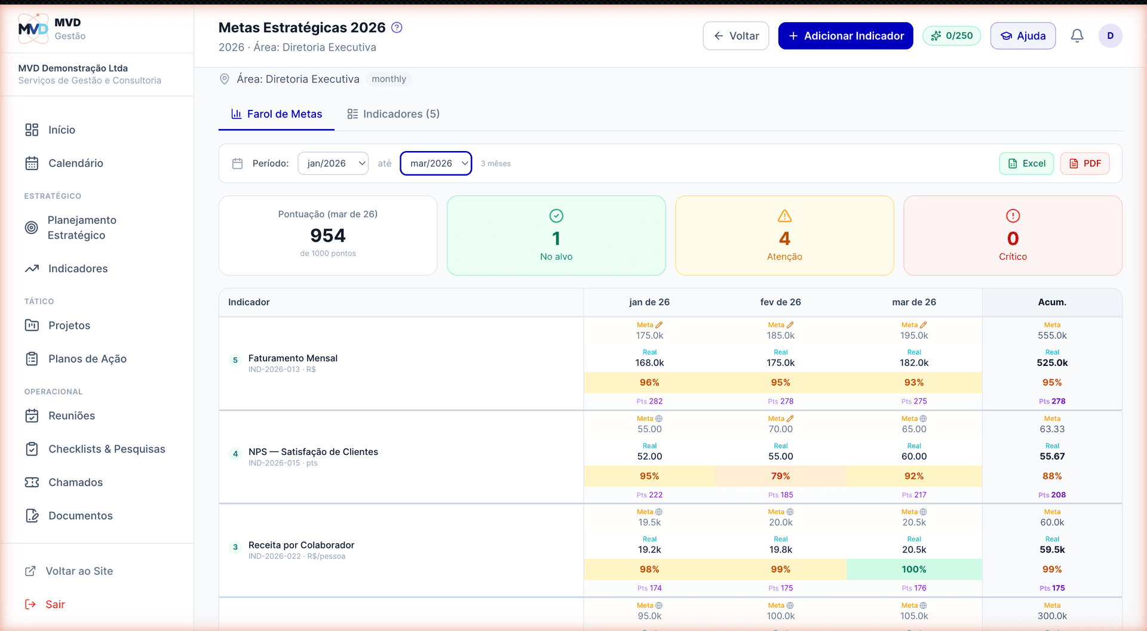Click the Faturamento Mensal indicator name
The width and height of the screenshot is (1147, 631).
coord(293,358)
